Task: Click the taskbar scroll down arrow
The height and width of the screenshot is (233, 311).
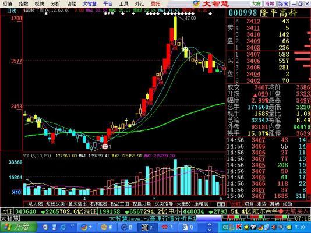Action: [x=210, y=230]
